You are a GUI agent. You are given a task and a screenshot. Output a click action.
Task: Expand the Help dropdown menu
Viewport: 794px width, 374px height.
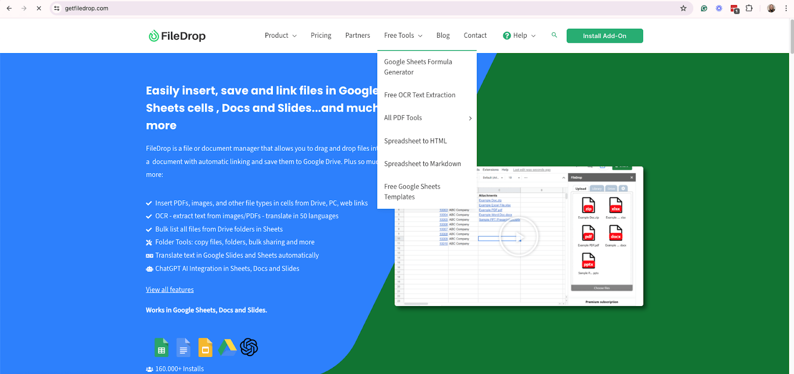pos(520,36)
